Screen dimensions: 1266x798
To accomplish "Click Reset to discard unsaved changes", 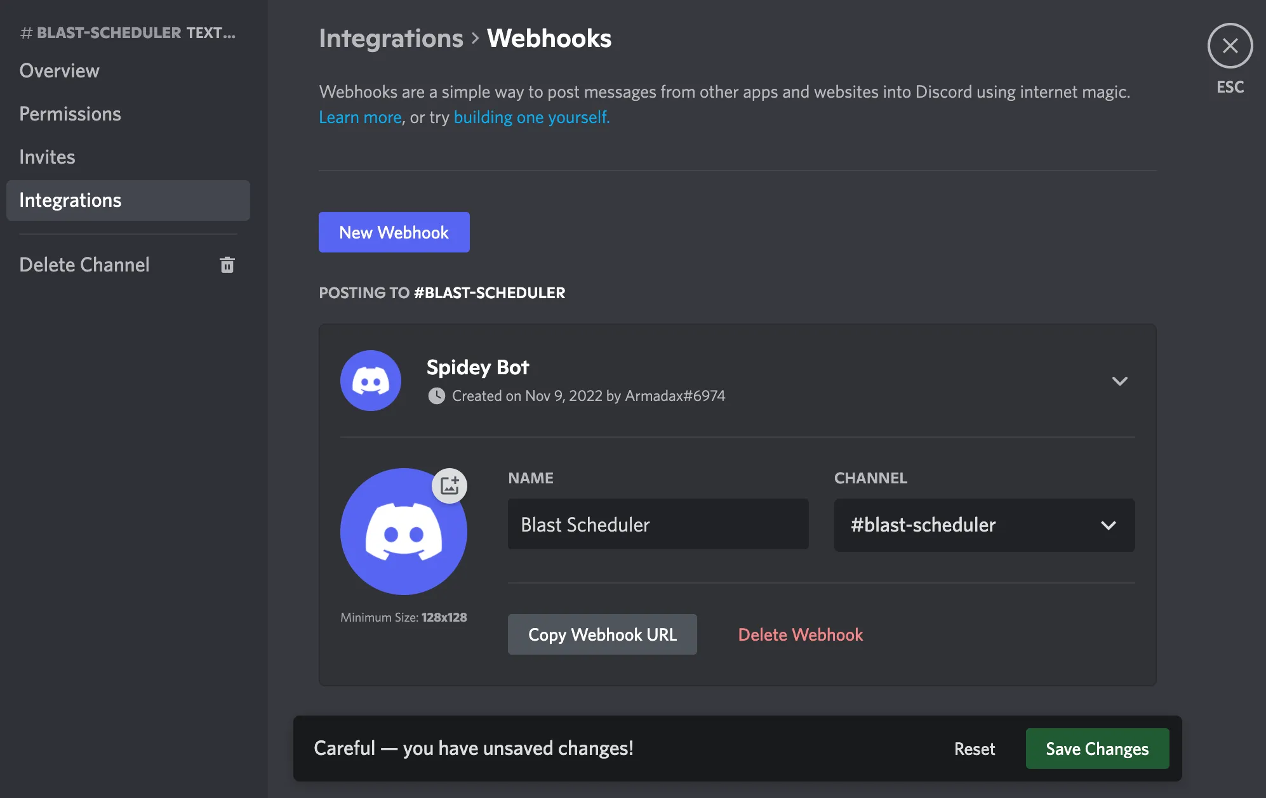I will (x=975, y=749).
